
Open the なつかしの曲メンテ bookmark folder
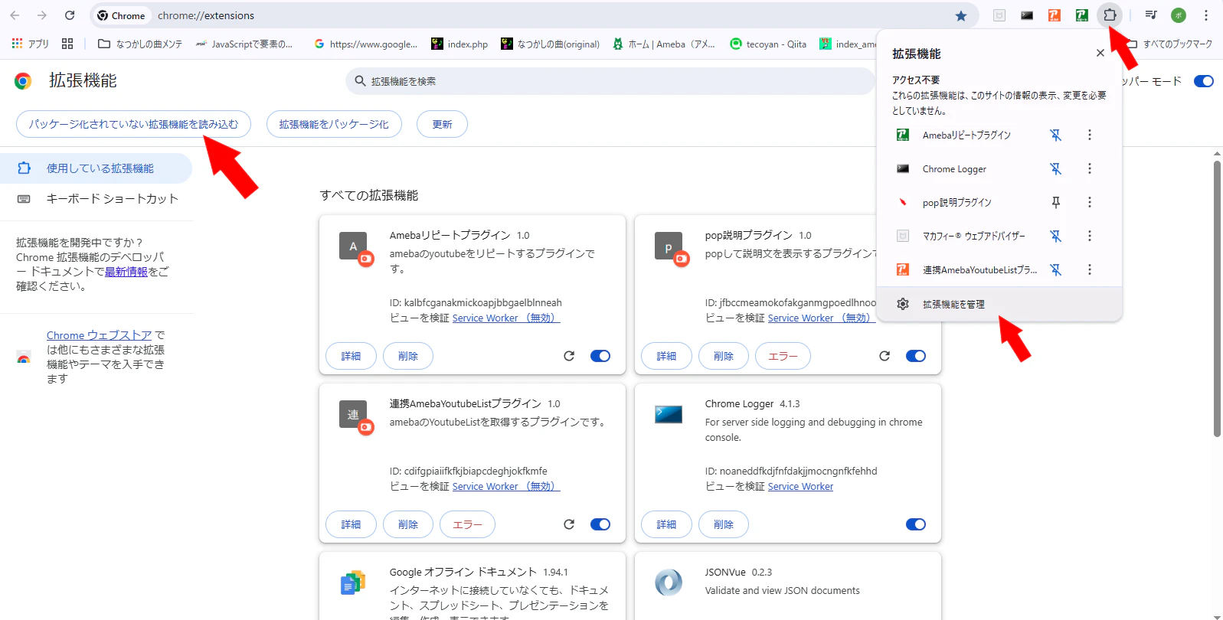click(140, 44)
